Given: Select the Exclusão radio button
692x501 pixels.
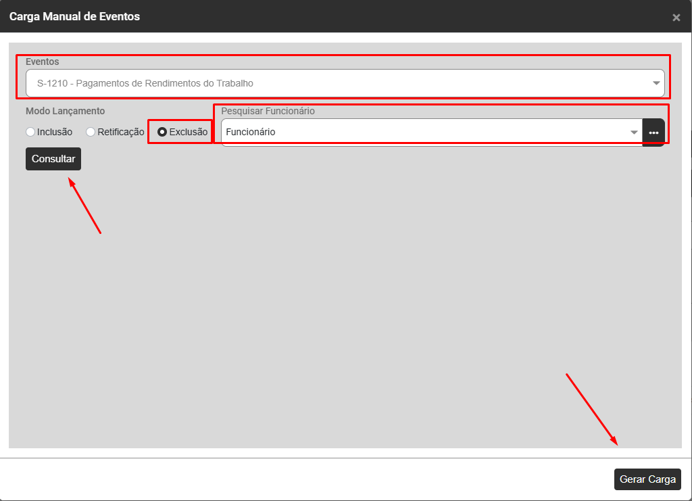Looking at the screenshot, I should (x=162, y=132).
